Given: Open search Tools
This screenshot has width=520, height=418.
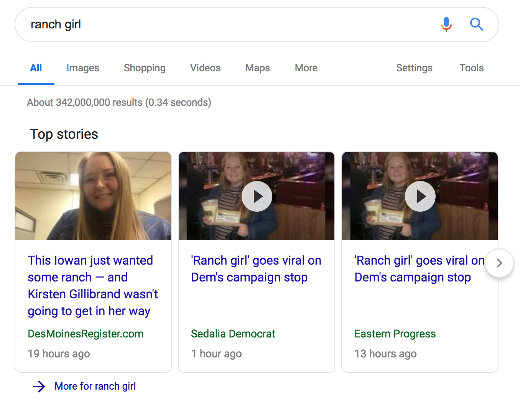Looking at the screenshot, I should pyautogui.click(x=472, y=68).
